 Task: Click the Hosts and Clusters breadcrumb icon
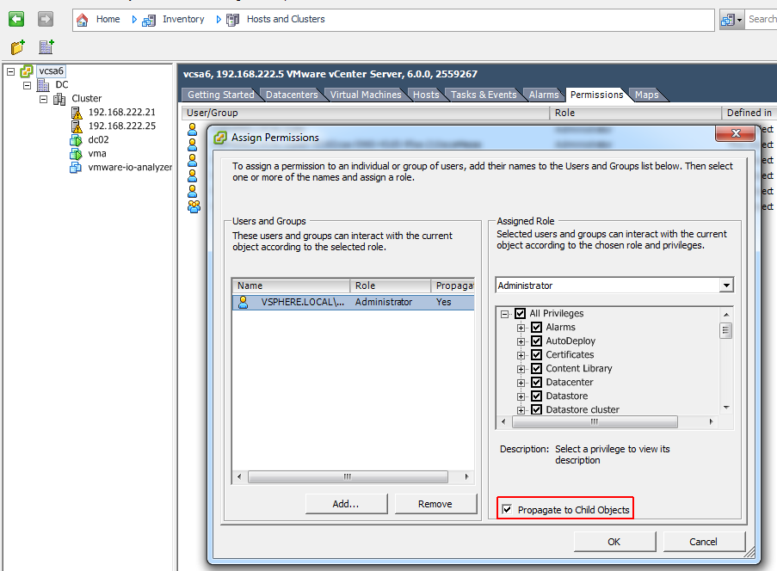pos(233,20)
